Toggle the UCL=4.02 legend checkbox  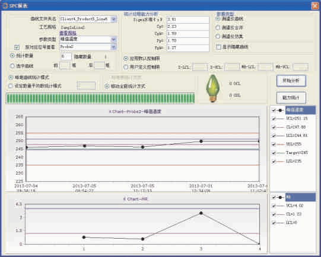coord(274,205)
